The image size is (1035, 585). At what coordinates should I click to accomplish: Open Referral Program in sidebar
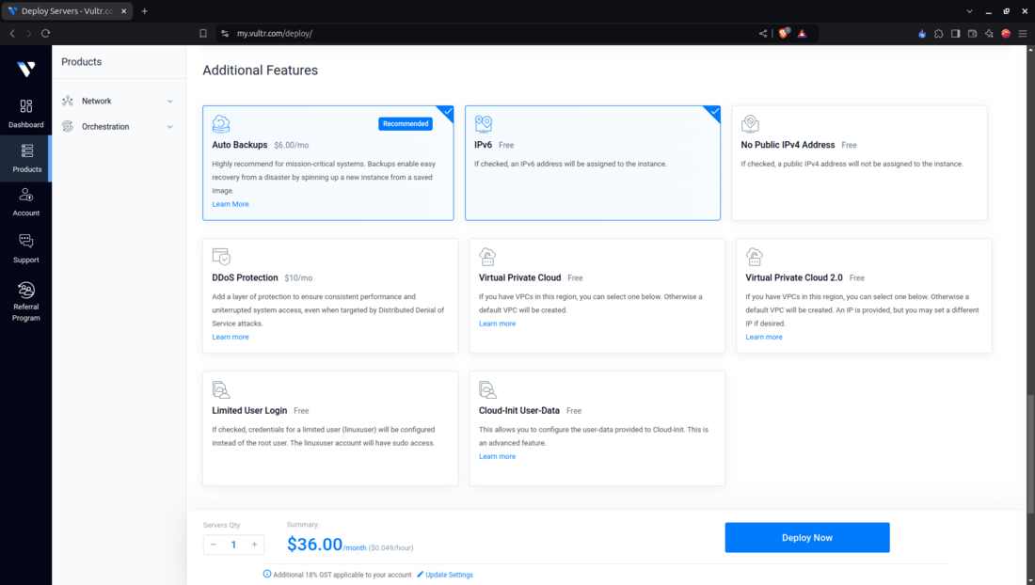[x=25, y=301]
